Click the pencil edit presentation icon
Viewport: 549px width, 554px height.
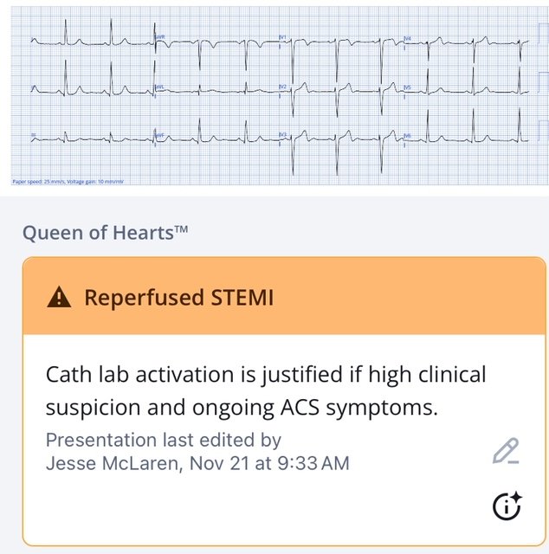[506, 451]
